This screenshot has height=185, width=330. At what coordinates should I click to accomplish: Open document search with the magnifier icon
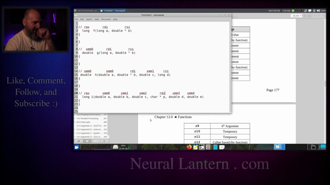tap(305, 15)
